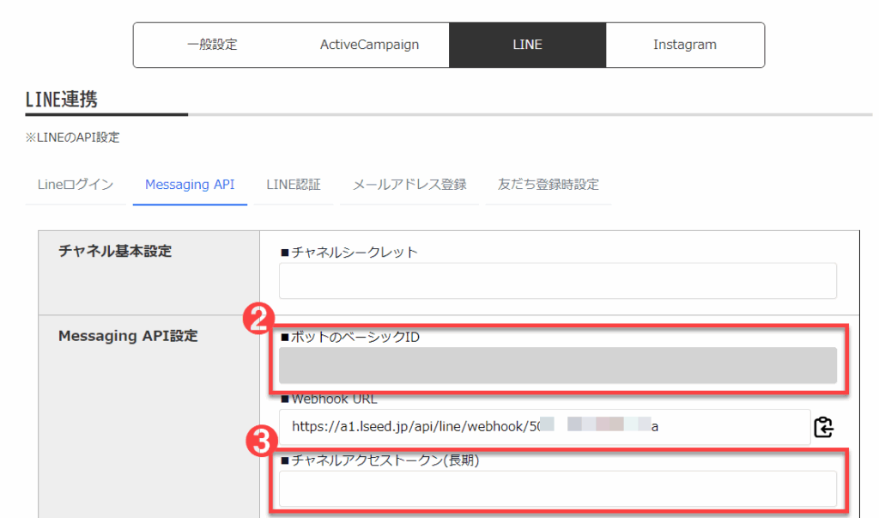Switch to the ActiveCampaign tab

point(369,45)
